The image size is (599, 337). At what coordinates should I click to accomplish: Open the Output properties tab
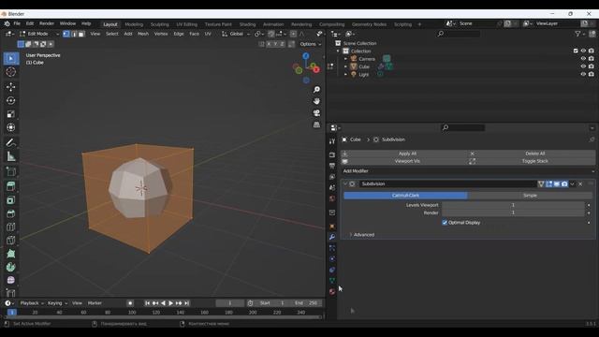pyautogui.click(x=332, y=166)
